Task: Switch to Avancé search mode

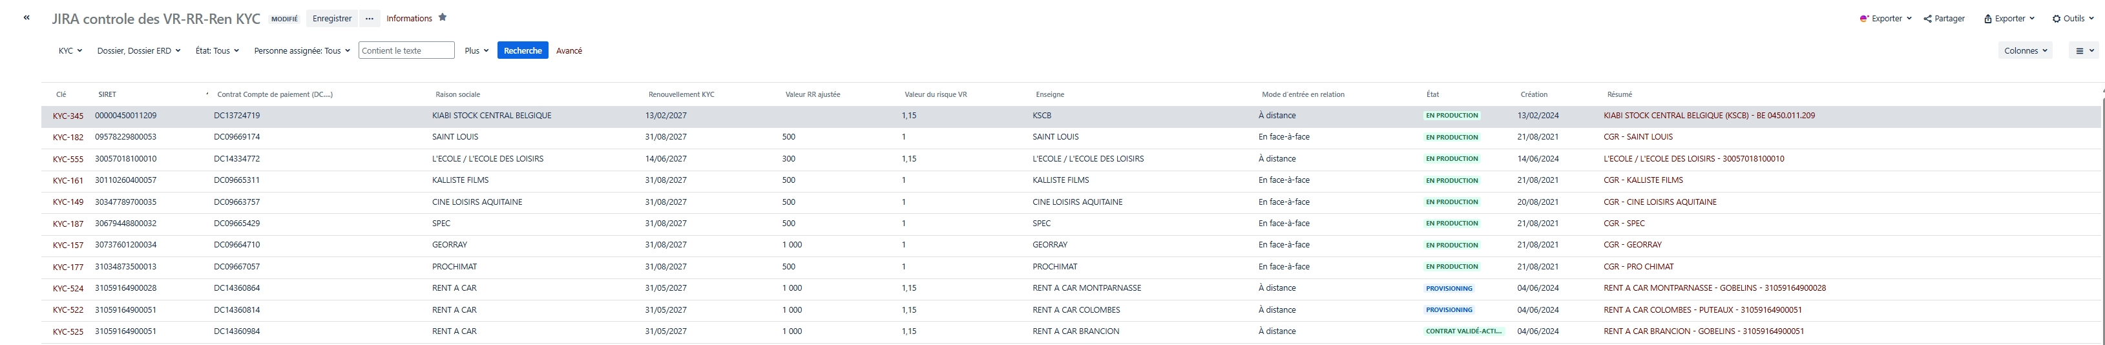Action: [x=569, y=50]
